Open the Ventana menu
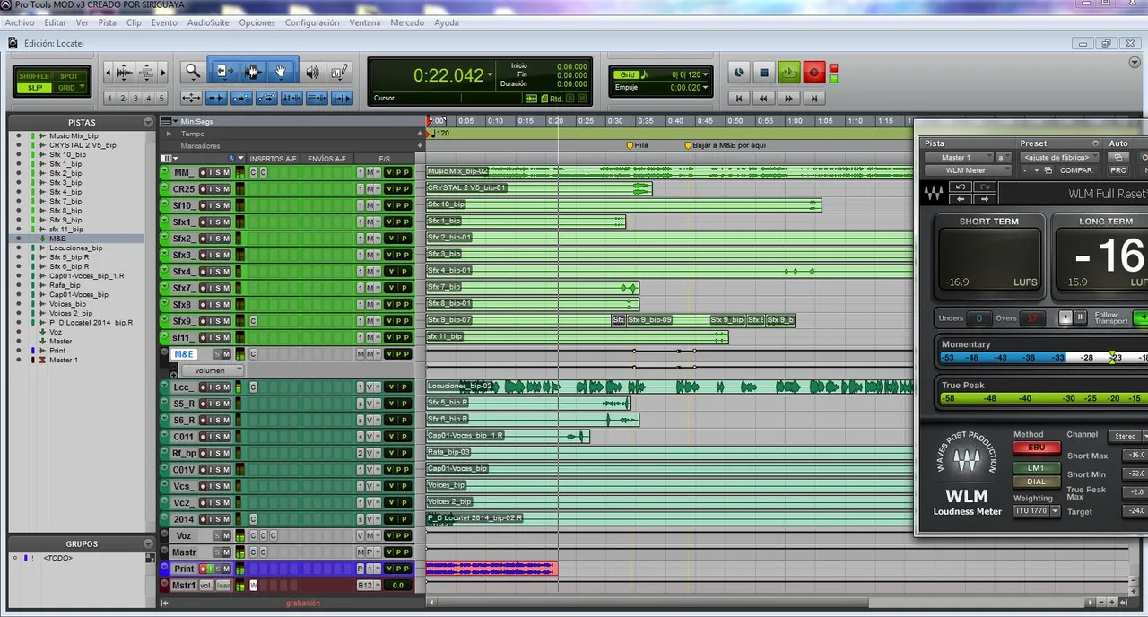 coord(365,22)
